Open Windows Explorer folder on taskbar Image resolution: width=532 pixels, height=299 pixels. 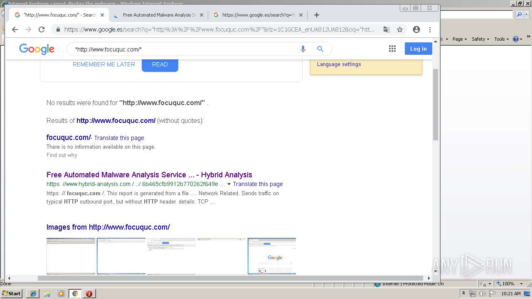pyautogui.click(x=47, y=294)
